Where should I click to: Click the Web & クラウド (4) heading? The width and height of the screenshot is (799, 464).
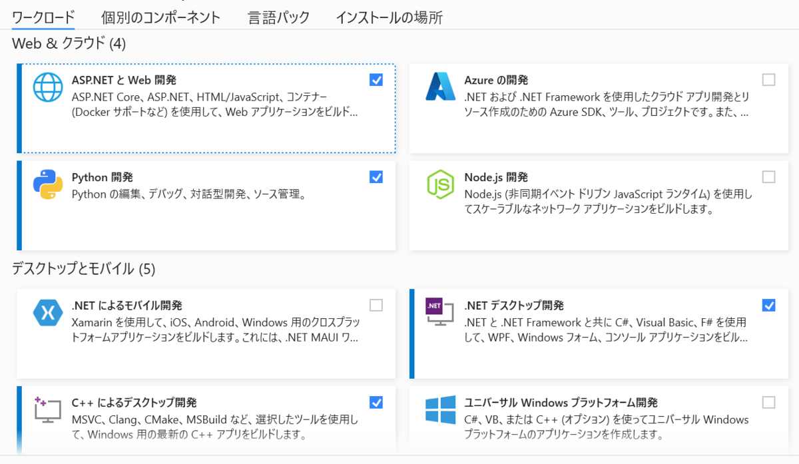[x=69, y=44]
